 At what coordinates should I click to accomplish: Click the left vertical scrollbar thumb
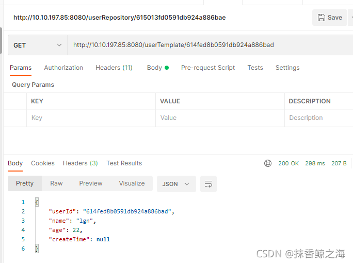[x=1, y=41]
